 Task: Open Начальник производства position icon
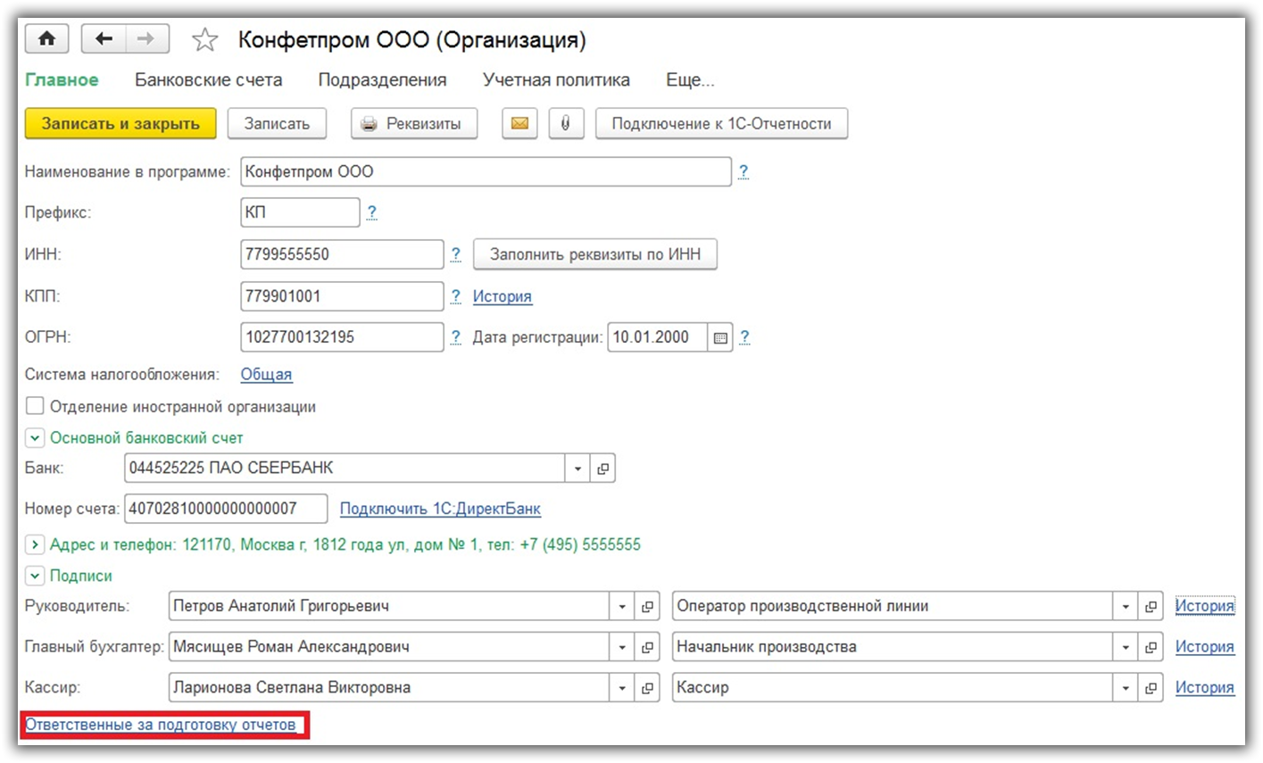click(1151, 648)
